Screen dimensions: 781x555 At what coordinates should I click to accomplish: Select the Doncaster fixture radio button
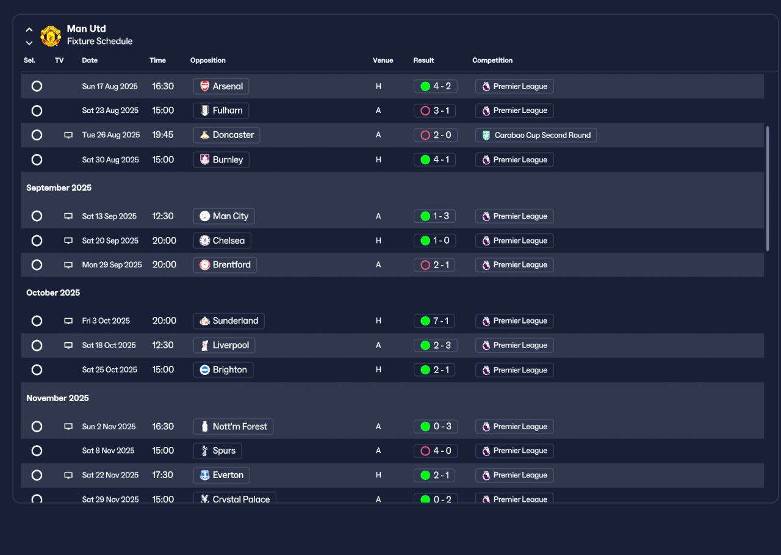(x=37, y=135)
